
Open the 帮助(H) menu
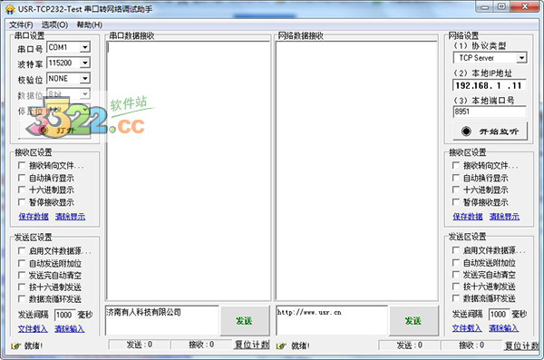pyautogui.click(x=90, y=25)
